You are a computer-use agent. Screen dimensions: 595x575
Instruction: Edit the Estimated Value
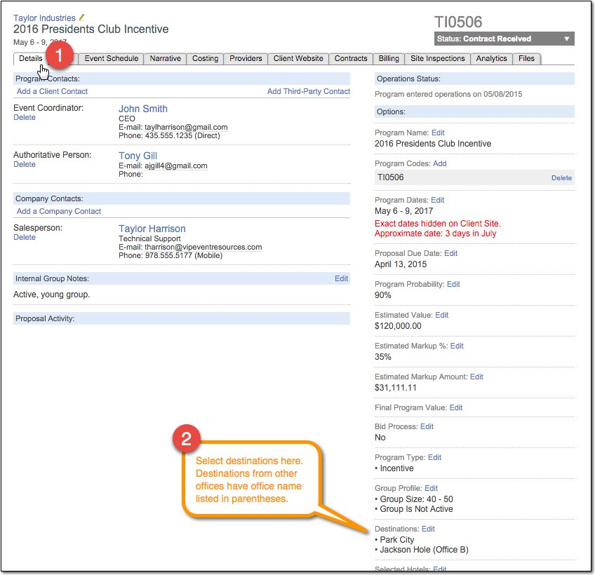coord(442,315)
